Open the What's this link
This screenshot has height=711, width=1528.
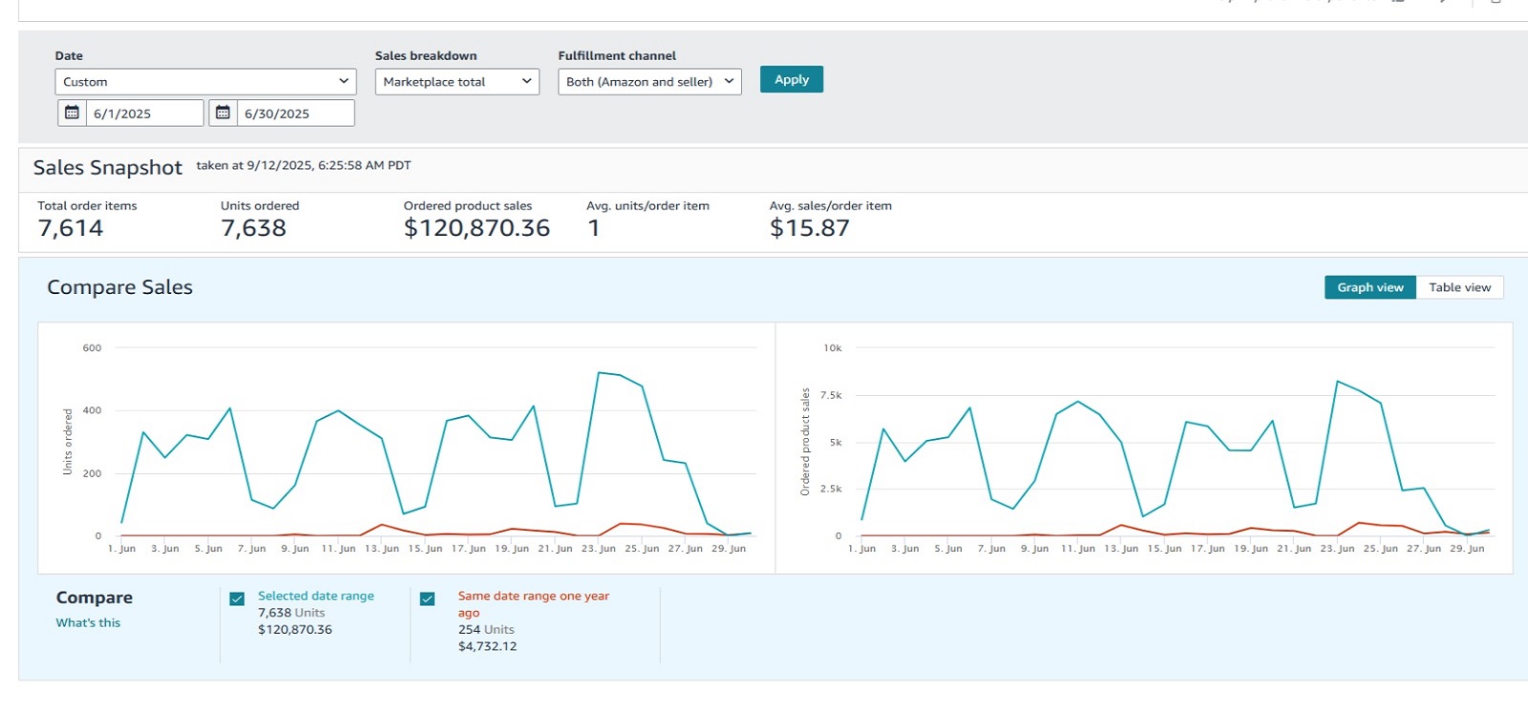(88, 622)
